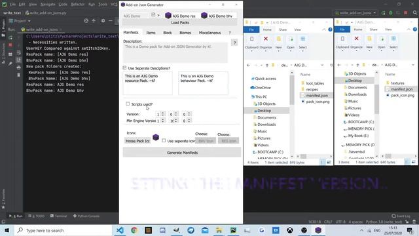Image resolution: width=419 pixels, height=236 pixels.
Task: Click Organize delete icon in left Explorer
Action: 266,39
